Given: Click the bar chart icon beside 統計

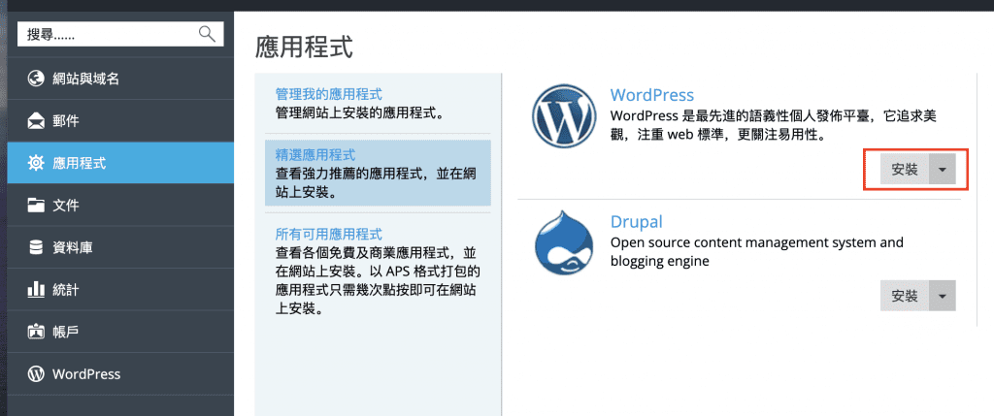Looking at the screenshot, I should pyautogui.click(x=36, y=289).
